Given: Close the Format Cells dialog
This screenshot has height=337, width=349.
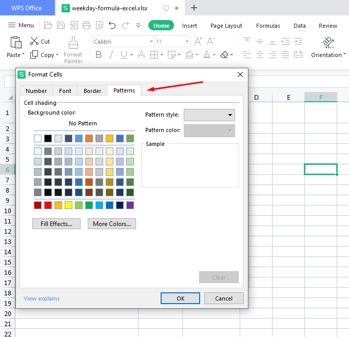Looking at the screenshot, I should click(240, 74).
